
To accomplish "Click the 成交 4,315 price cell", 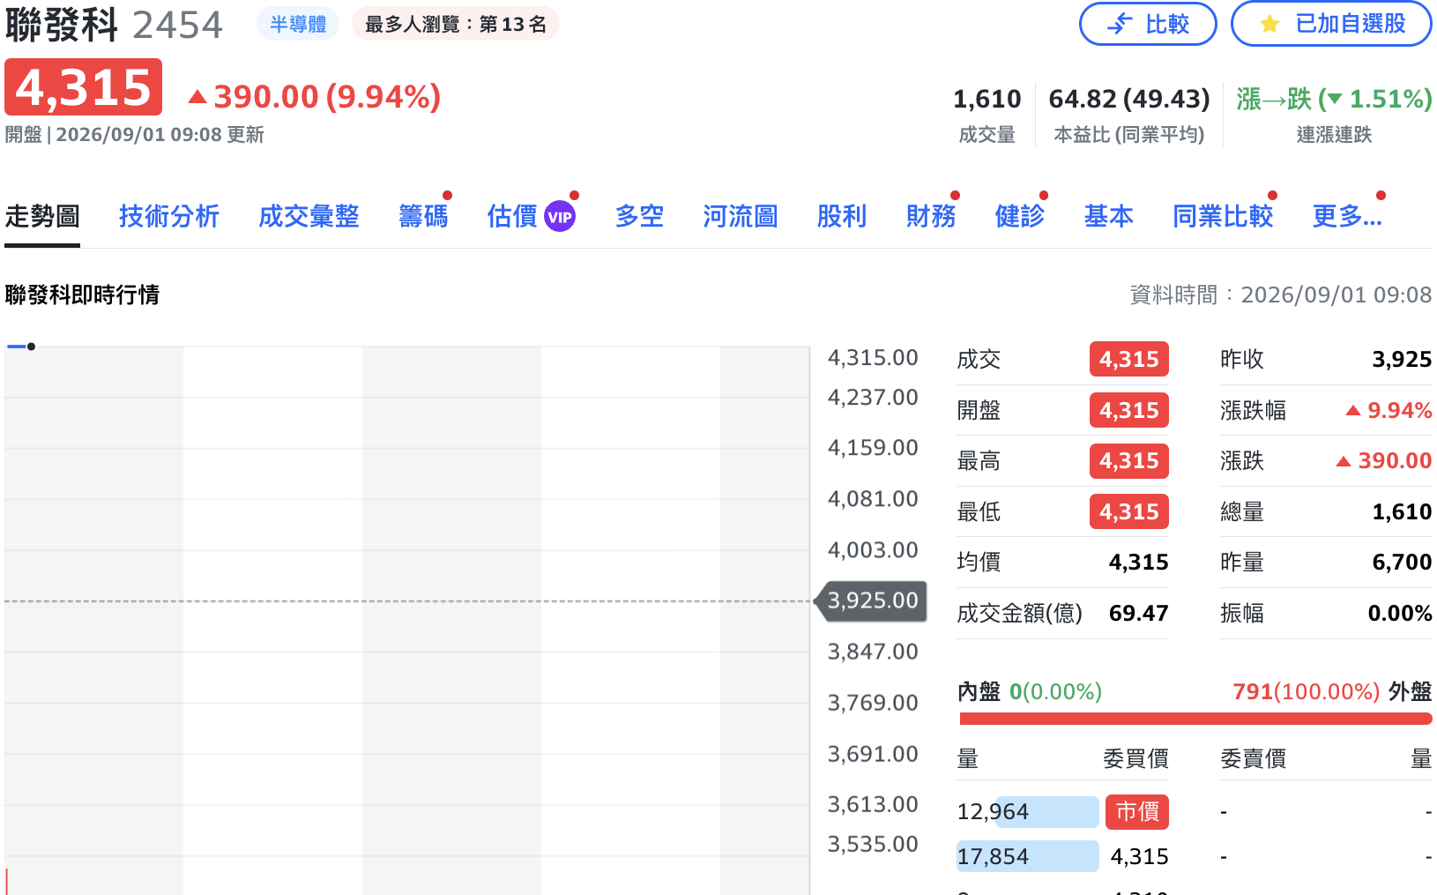I will [1129, 359].
